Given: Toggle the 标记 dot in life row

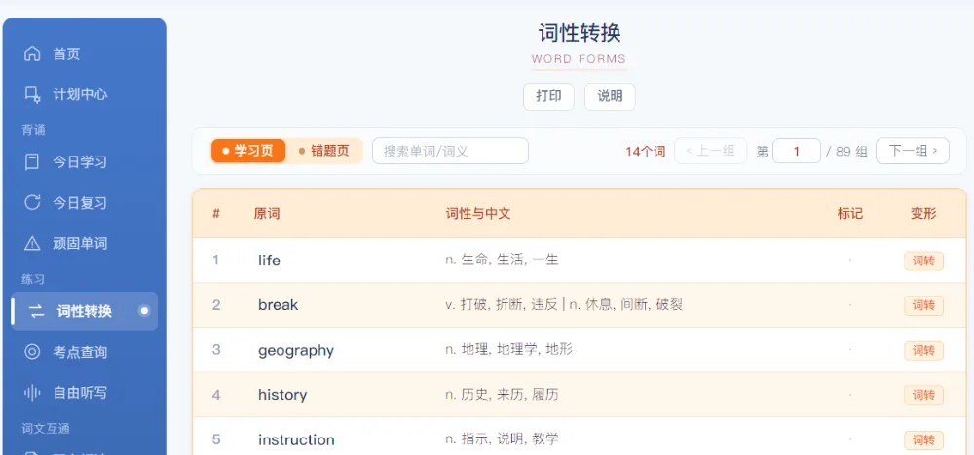Looking at the screenshot, I should 849,261.
